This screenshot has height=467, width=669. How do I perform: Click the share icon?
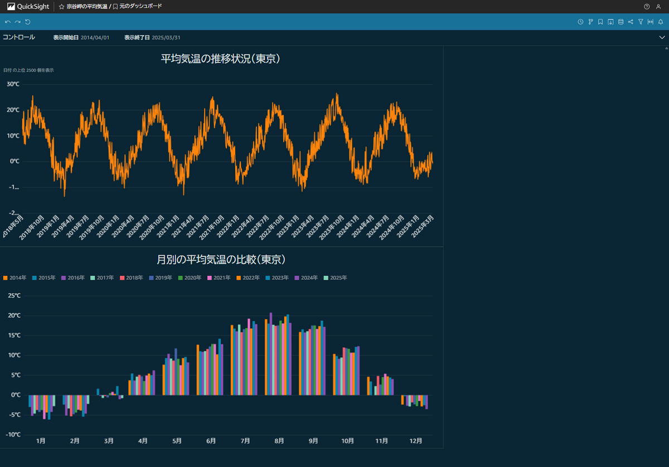(x=631, y=22)
